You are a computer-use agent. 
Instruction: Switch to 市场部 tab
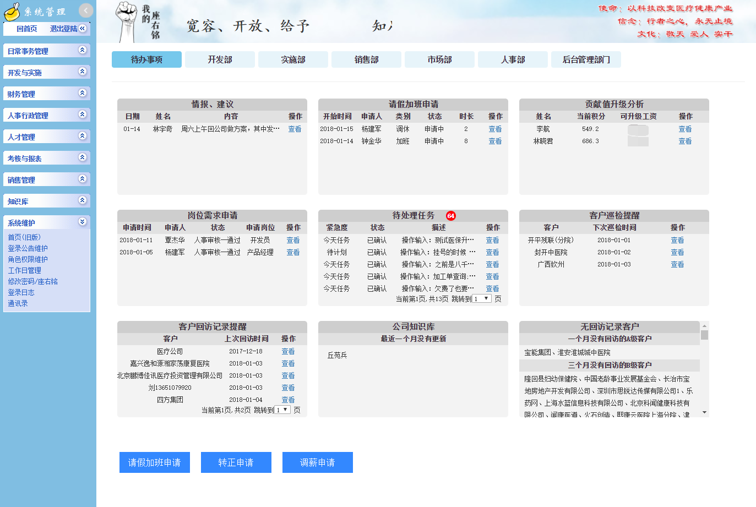pyautogui.click(x=439, y=59)
